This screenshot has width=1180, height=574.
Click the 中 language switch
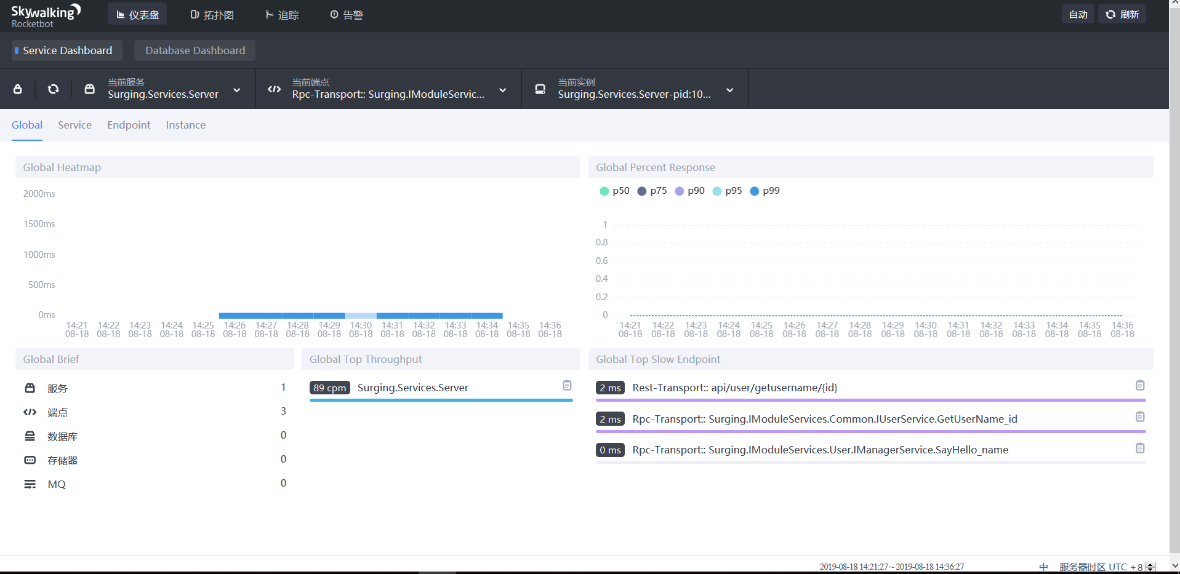pos(1043,567)
